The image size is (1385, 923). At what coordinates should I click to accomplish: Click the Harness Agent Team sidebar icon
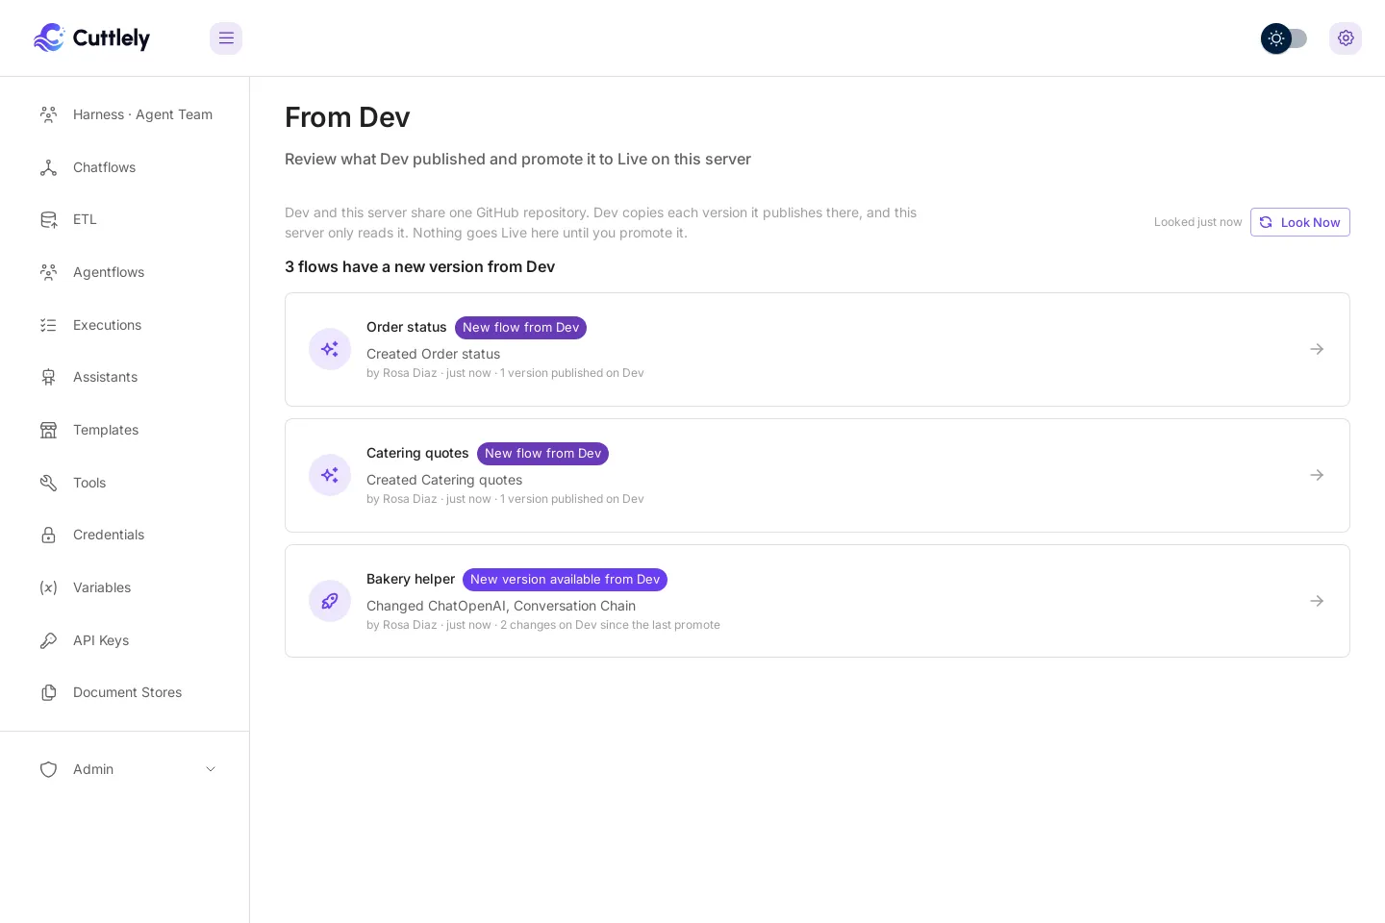point(48,114)
